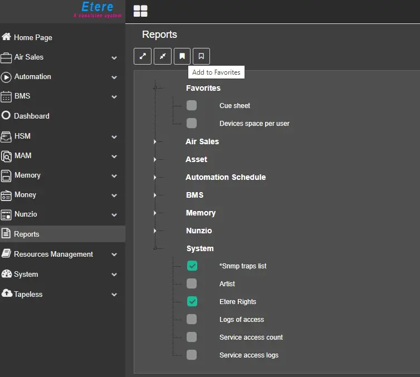420x377 pixels.
Task: Expand the Air Sales report tree node
Action: pyautogui.click(x=155, y=142)
